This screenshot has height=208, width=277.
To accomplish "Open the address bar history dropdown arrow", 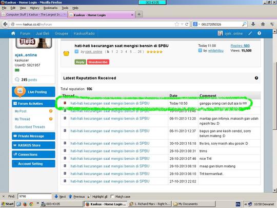I will click(182, 24).
